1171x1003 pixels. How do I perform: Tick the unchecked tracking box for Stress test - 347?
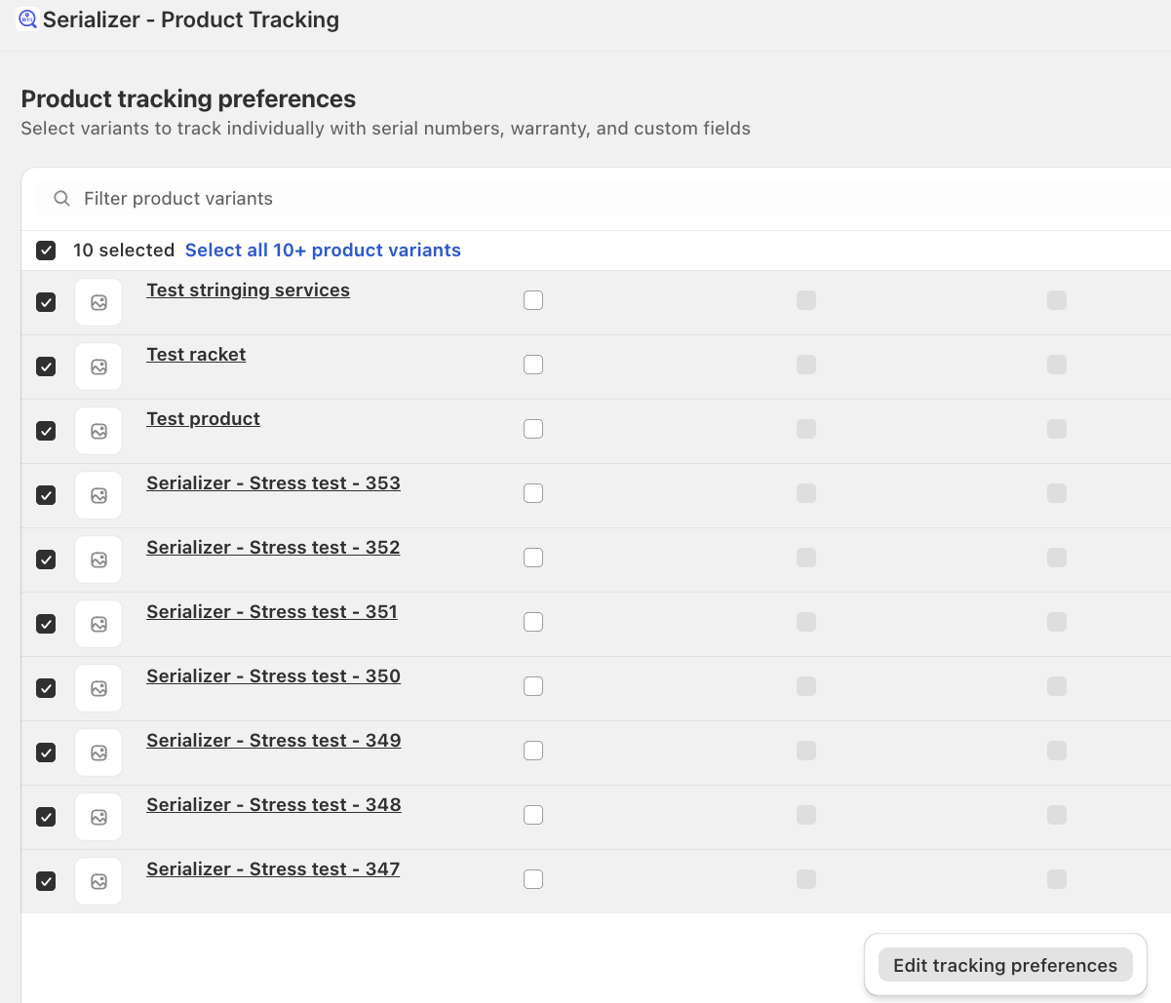pyautogui.click(x=533, y=879)
